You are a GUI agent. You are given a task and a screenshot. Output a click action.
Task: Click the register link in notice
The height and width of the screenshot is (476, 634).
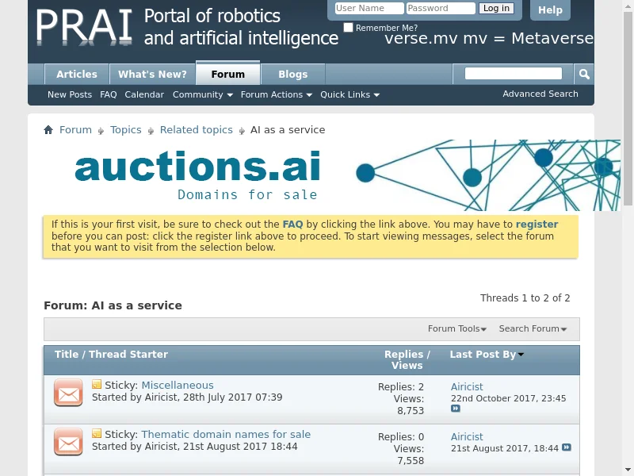(537, 225)
